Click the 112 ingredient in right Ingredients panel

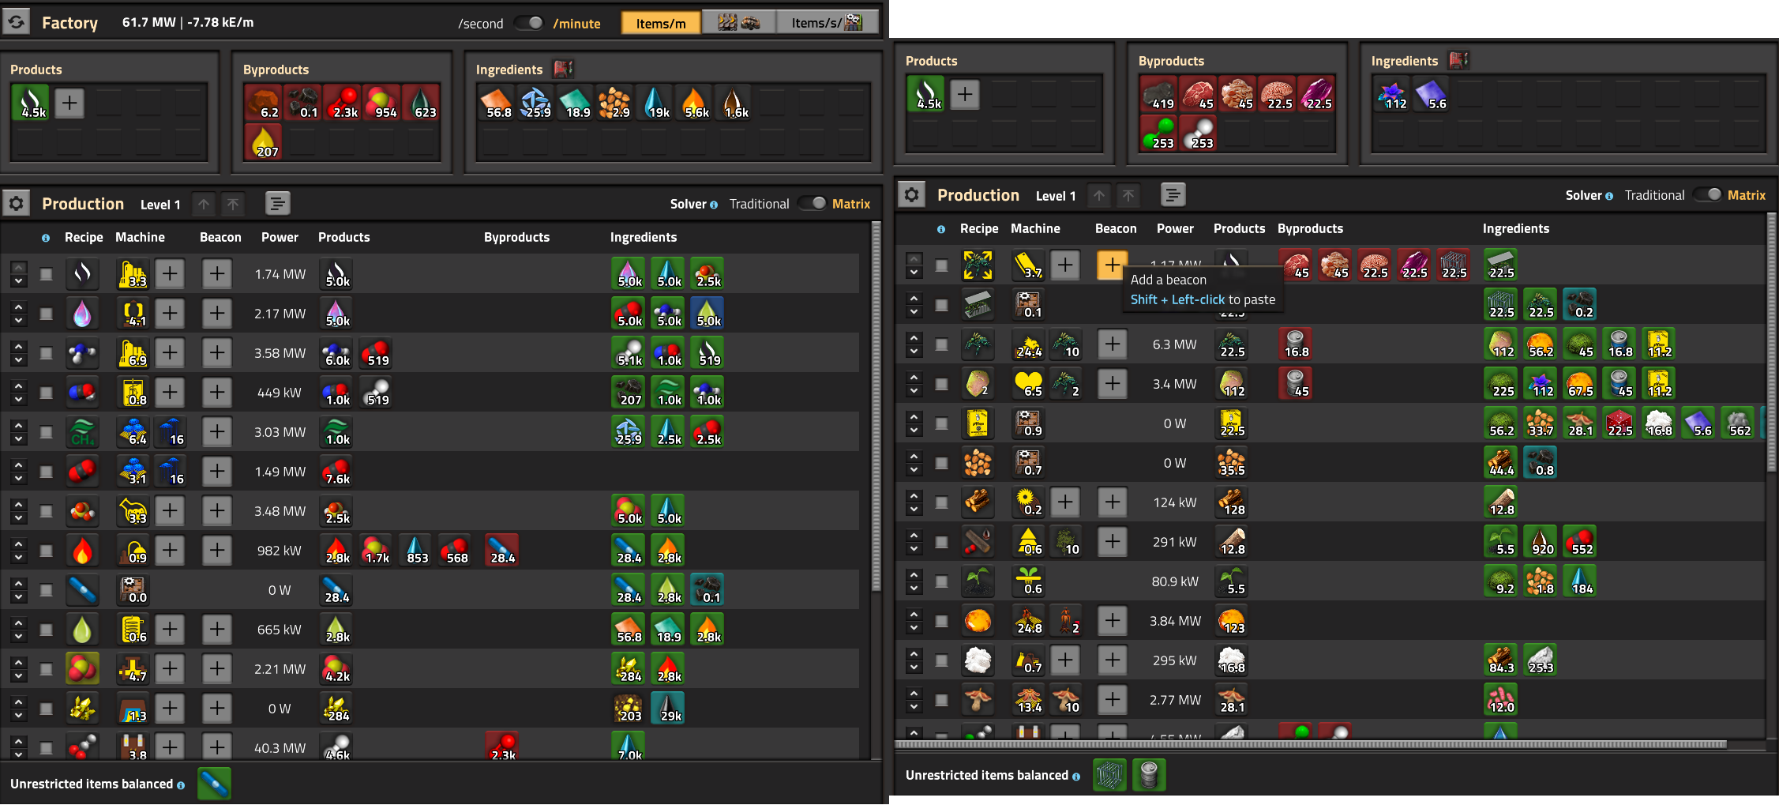point(1392,94)
